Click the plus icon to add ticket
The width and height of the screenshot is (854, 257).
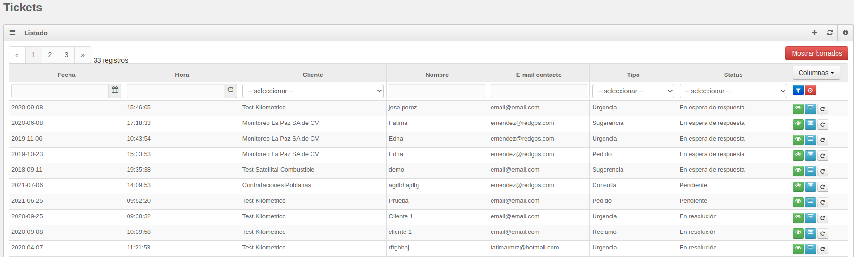pos(814,33)
